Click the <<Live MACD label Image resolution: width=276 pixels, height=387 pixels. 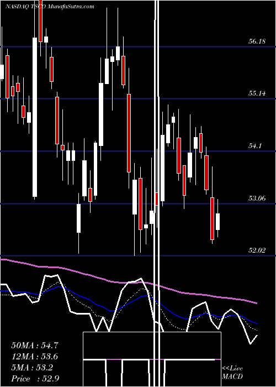[x=232, y=372]
